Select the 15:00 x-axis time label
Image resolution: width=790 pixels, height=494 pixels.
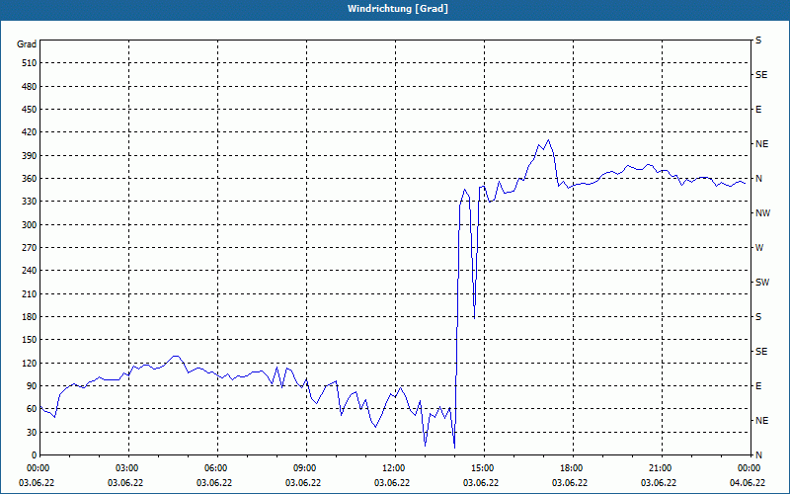coord(483,468)
